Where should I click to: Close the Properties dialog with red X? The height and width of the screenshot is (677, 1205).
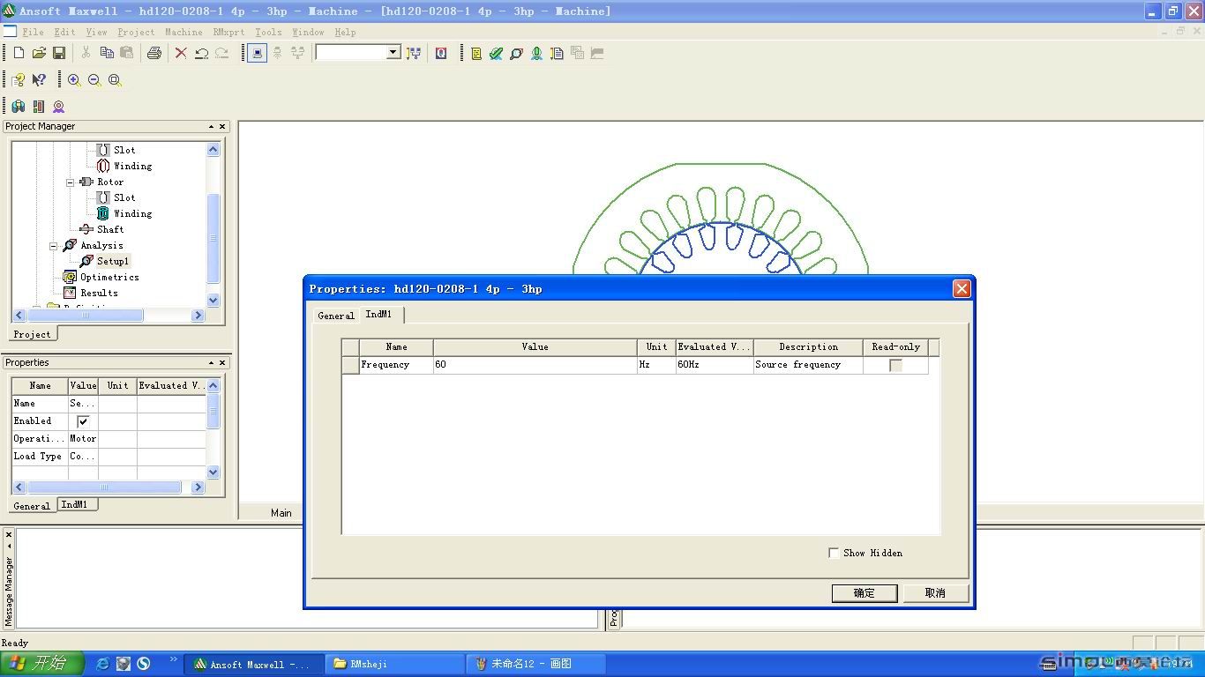click(962, 288)
